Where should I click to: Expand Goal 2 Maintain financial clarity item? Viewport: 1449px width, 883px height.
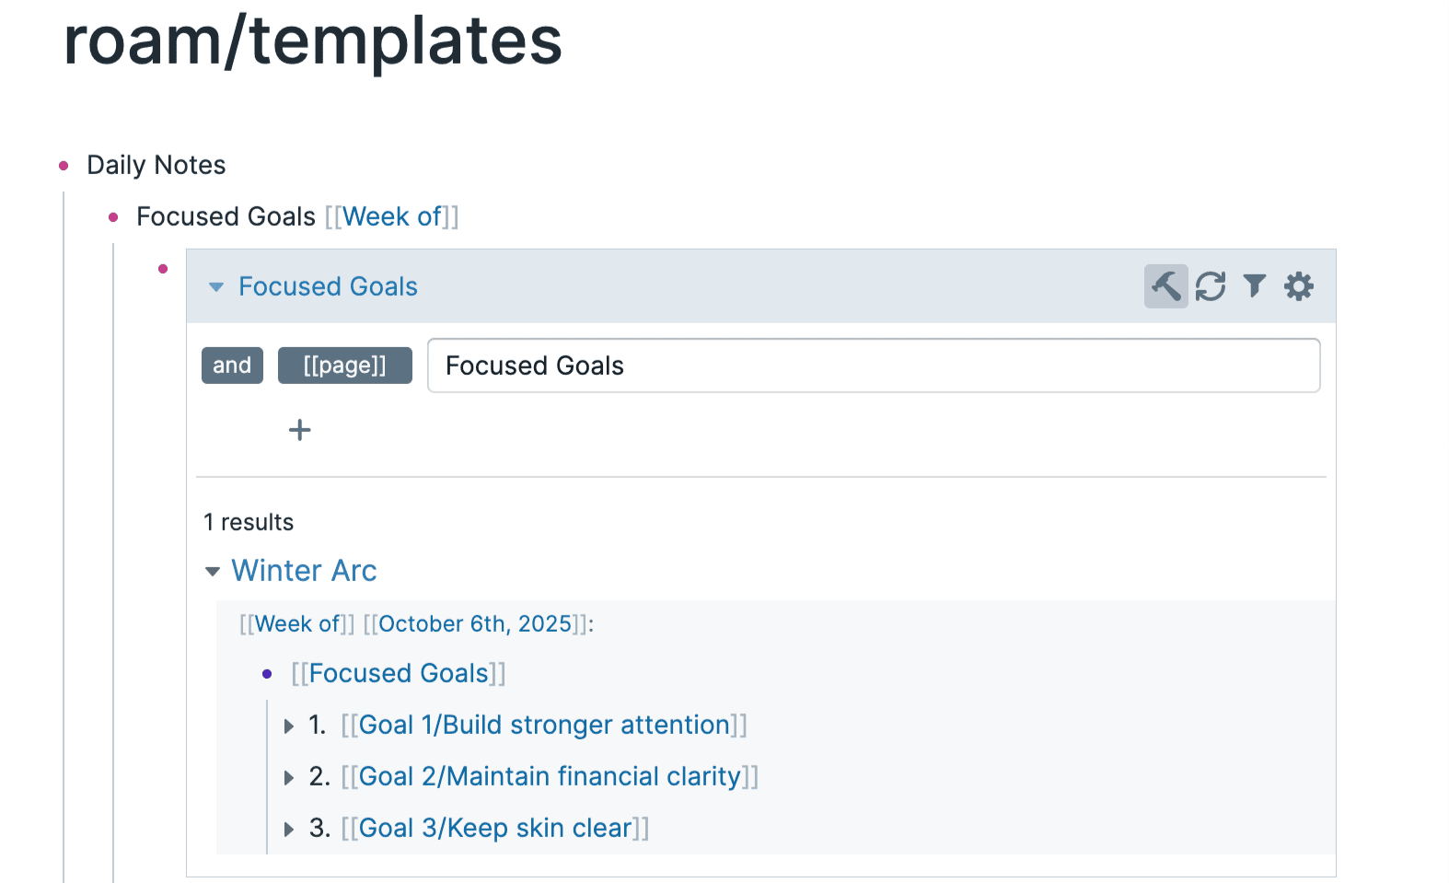pos(289,778)
